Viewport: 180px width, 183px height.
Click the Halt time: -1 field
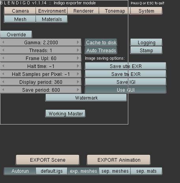[41, 66]
